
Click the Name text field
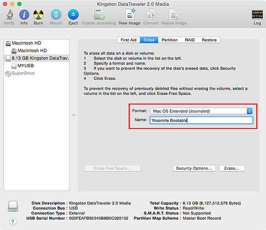pos(201,120)
